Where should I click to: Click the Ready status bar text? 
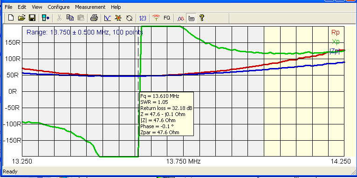[x=10, y=171]
